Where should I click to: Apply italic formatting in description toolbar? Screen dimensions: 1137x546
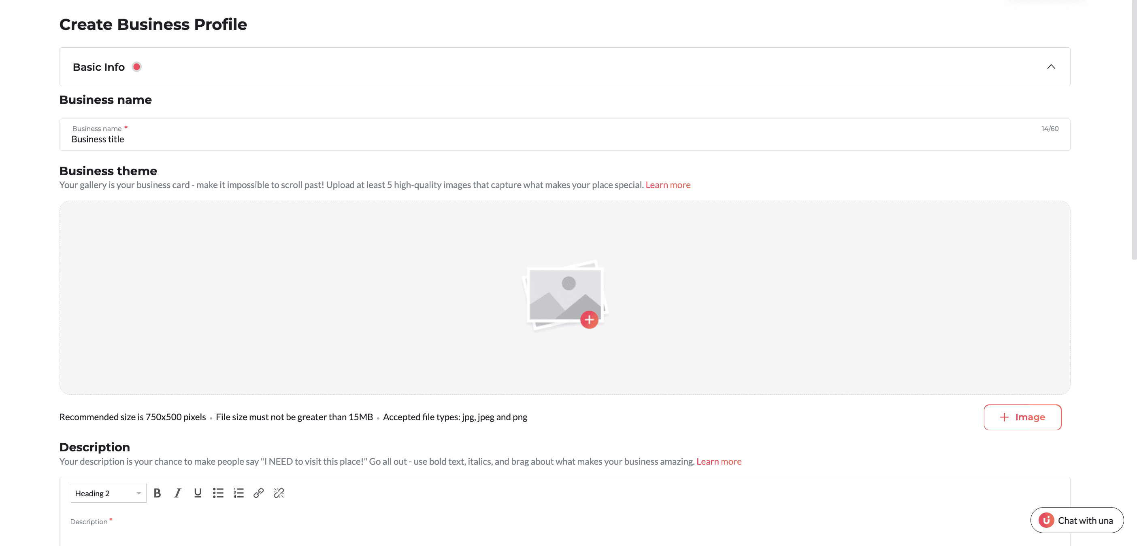[177, 493]
